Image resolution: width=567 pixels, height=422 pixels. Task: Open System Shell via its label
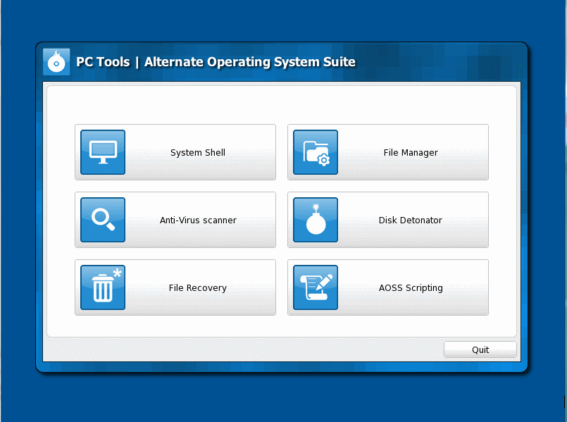pyautogui.click(x=198, y=153)
